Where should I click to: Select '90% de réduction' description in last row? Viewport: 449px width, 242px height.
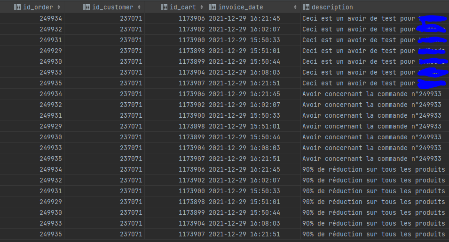coord(373,234)
